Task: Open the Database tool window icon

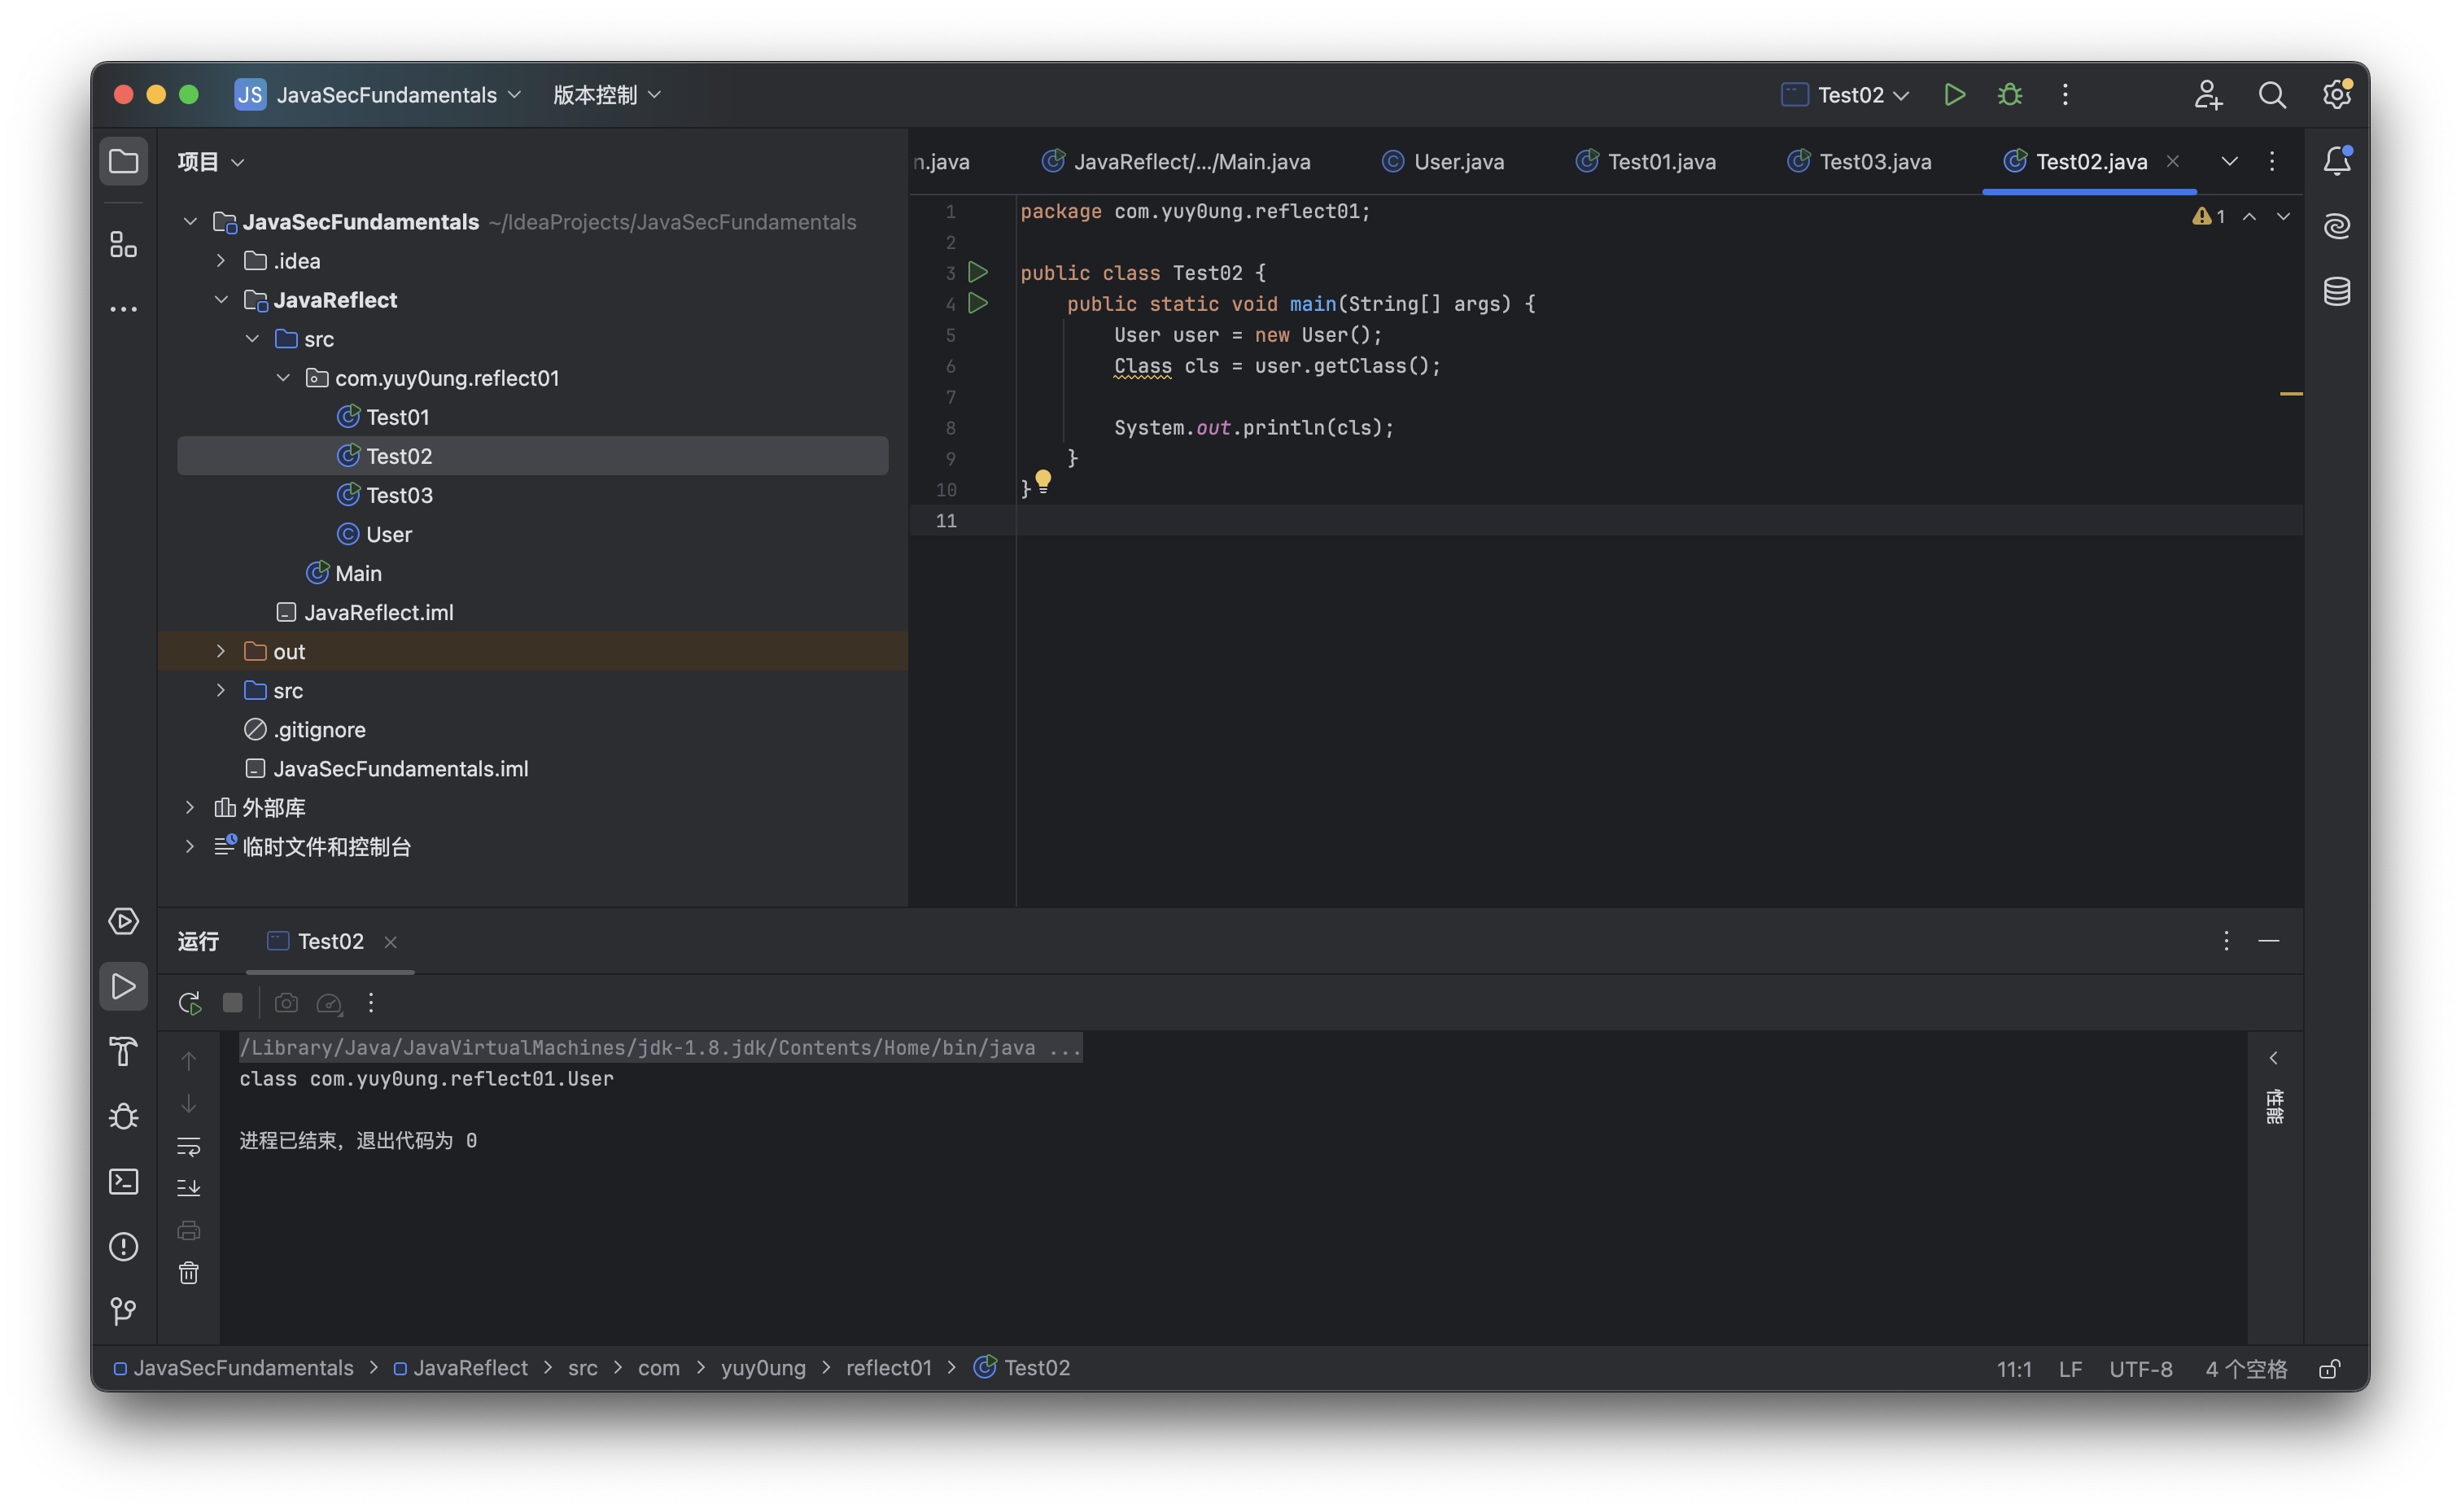Action: coord(2336,292)
